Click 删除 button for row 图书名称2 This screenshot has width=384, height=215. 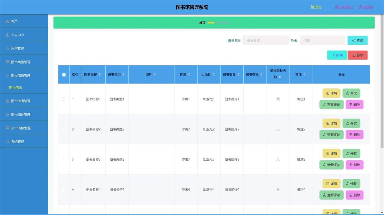coord(354,135)
